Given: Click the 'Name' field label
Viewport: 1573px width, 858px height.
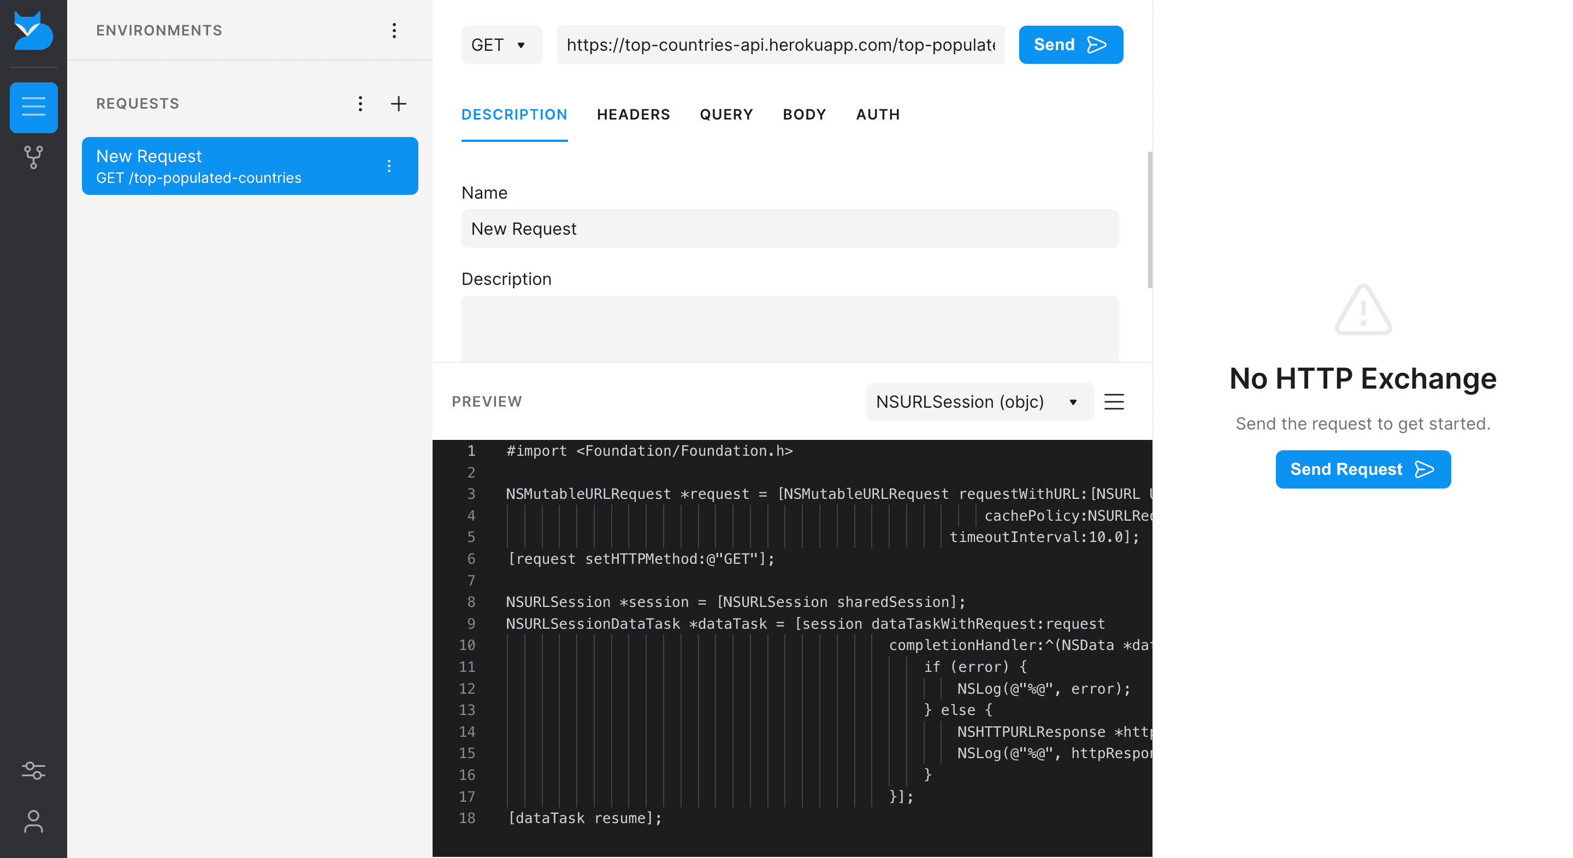Looking at the screenshot, I should (484, 193).
